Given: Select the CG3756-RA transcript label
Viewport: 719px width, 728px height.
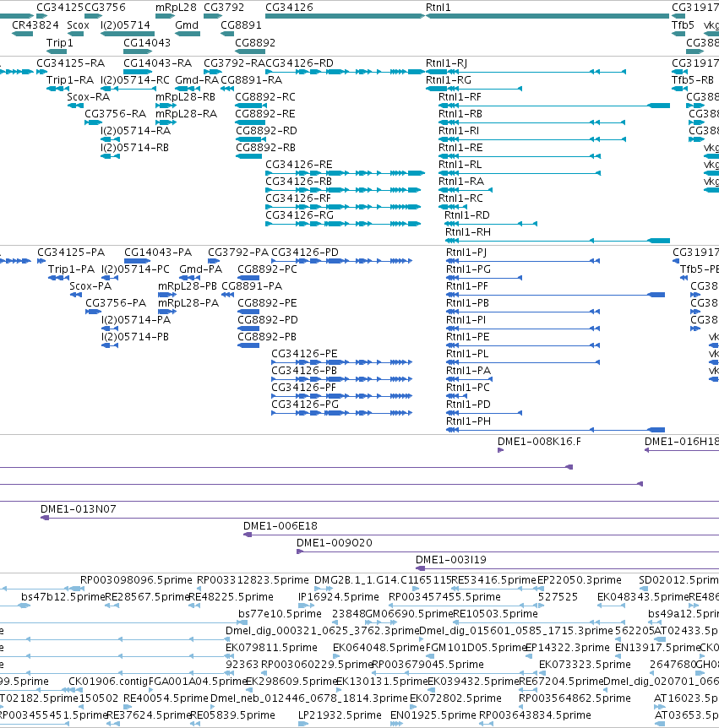Looking at the screenshot, I should point(115,114).
